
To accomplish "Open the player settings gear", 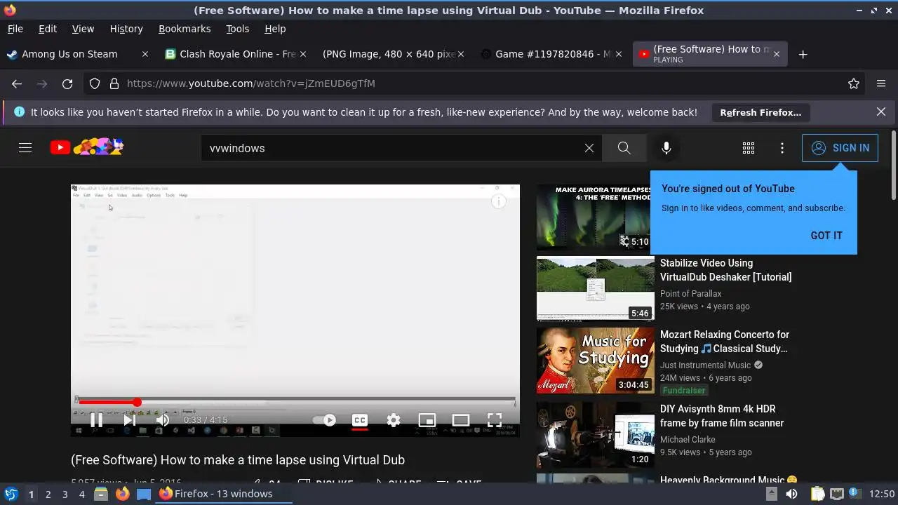I will (394, 420).
